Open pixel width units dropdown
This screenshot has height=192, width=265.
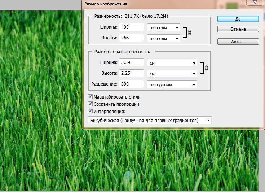164,27
